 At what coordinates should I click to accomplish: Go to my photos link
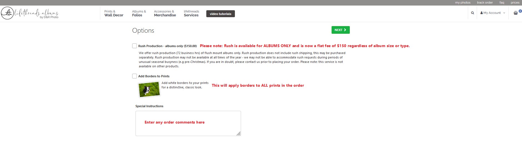[463, 2]
